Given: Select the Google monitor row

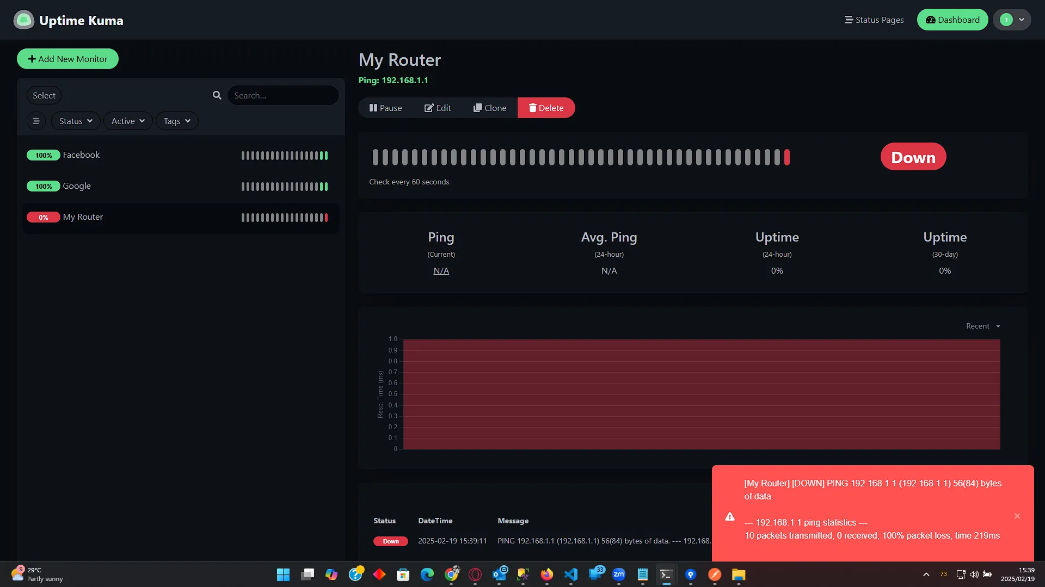Looking at the screenshot, I should [x=181, y=186].
